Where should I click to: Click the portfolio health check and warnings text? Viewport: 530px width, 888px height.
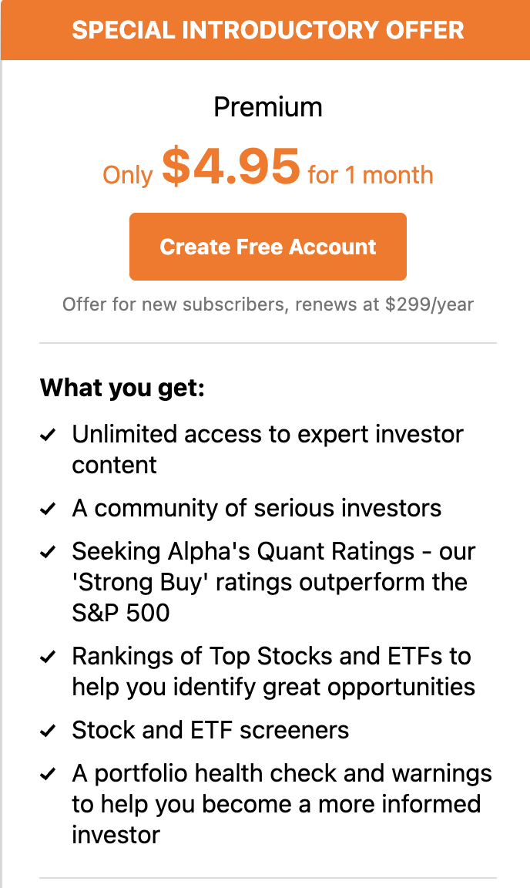tap(282, 804)
